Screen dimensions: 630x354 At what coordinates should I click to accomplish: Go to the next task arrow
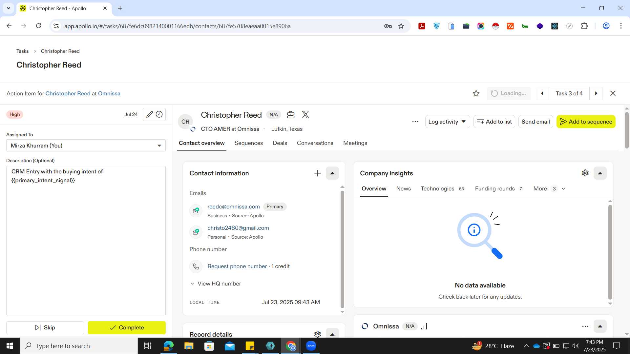point(596,93)
